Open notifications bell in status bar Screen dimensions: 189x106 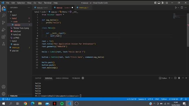(186, 99)
